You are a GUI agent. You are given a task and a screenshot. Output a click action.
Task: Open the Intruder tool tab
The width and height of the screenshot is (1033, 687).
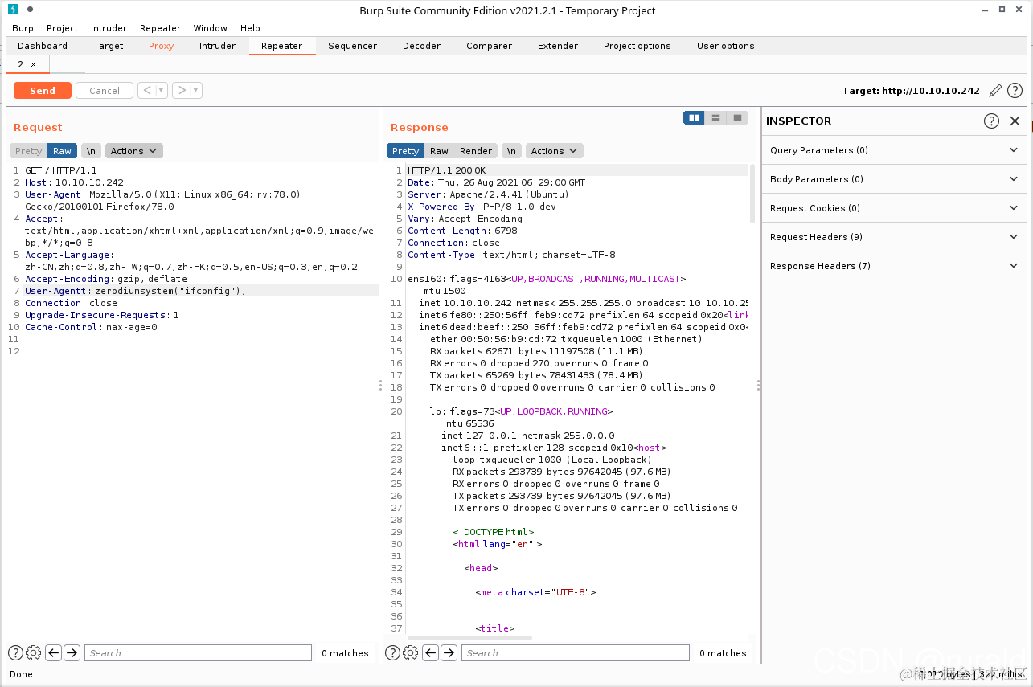coord(217,46)
